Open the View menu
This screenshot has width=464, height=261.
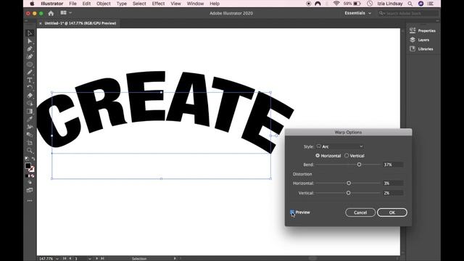(175, 4)
